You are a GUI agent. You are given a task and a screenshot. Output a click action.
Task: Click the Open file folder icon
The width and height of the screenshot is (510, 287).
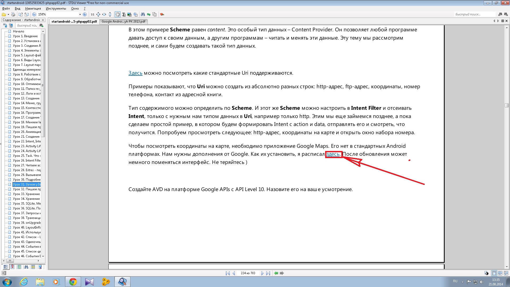coord(4,14)
